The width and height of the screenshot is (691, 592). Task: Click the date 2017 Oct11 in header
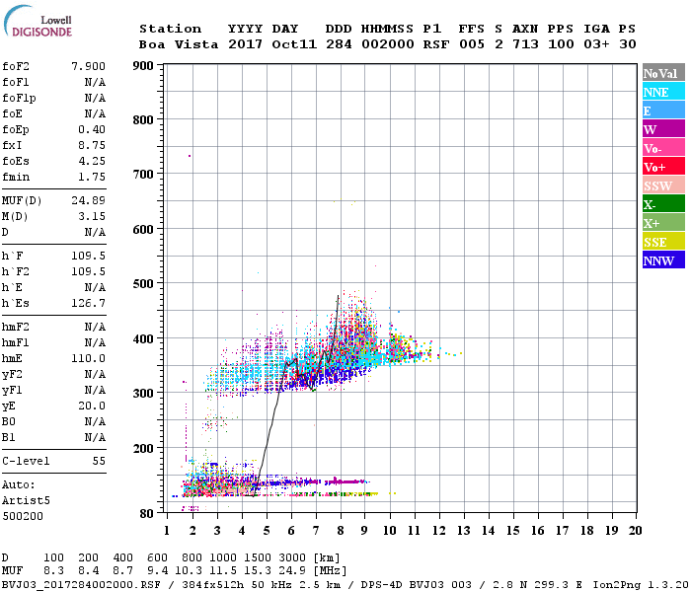(271, 44)
